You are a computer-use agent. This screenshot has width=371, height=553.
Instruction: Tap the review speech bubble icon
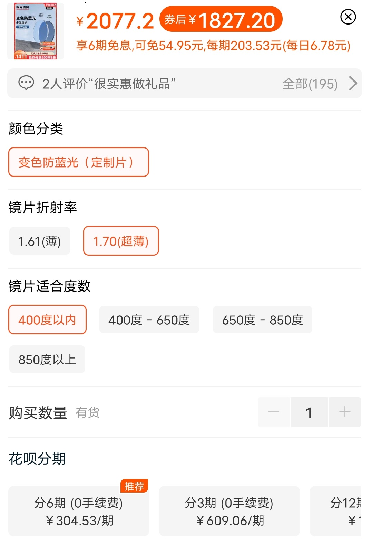pyautogui.click(x=26, y=83)
